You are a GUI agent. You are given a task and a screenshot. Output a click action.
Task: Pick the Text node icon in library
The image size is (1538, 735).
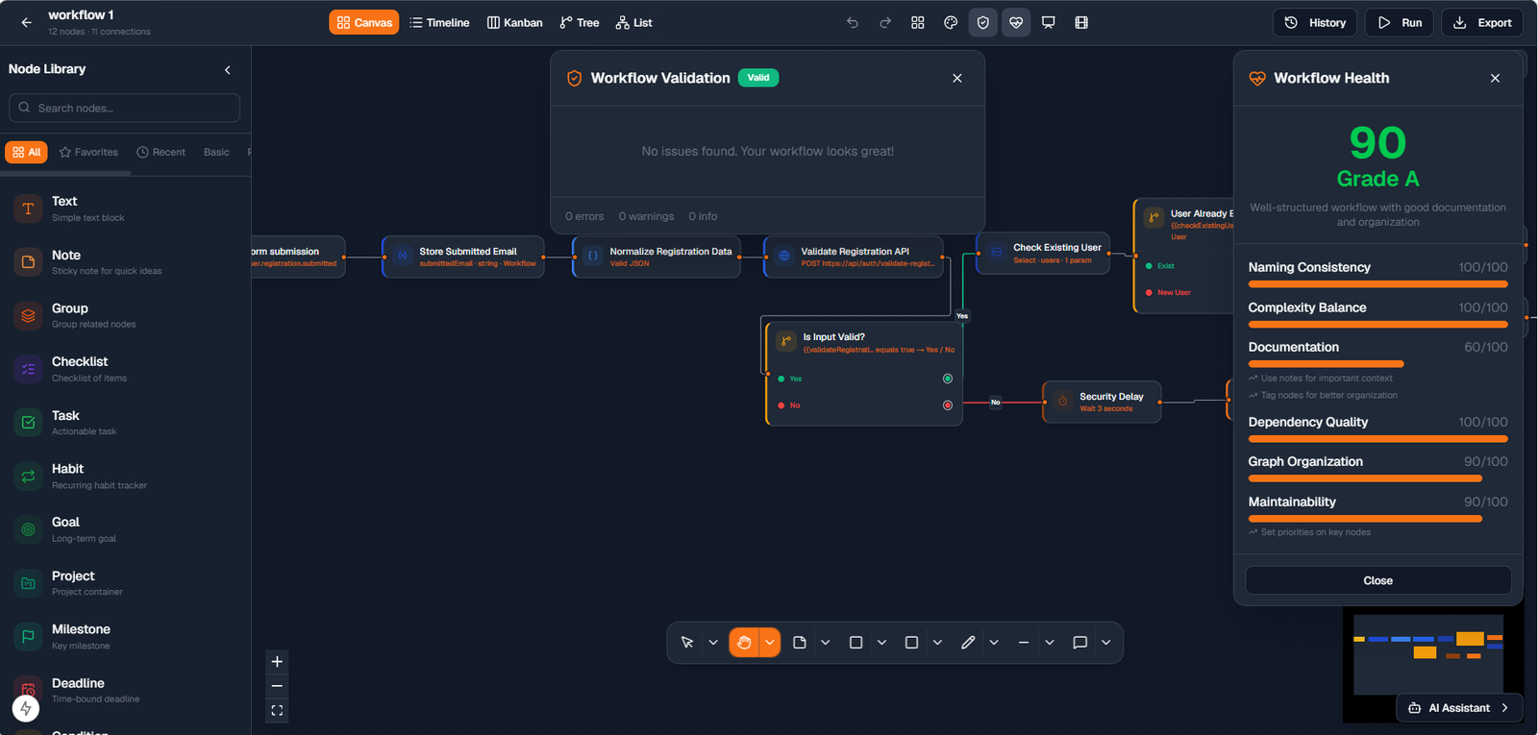click(x=28, y=208)
